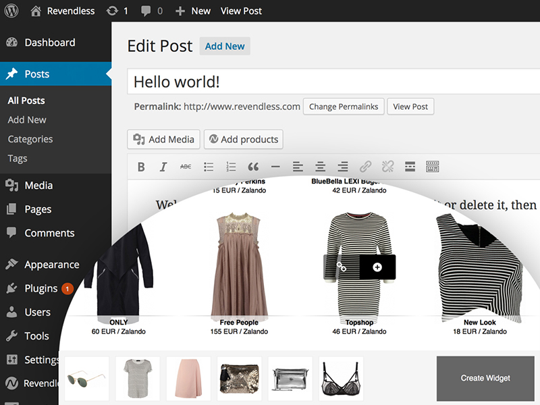The width and height of the screenshot is (540, 405).
Task: Click the link icon on Topshop dress
Action: (342, 267)
